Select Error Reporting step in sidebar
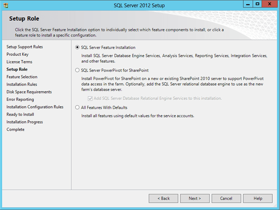This screenshot has height=210, width=280. (20, 99)
